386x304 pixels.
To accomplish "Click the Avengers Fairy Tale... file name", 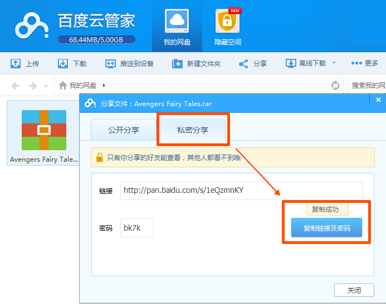I will [x=44, y=160].
